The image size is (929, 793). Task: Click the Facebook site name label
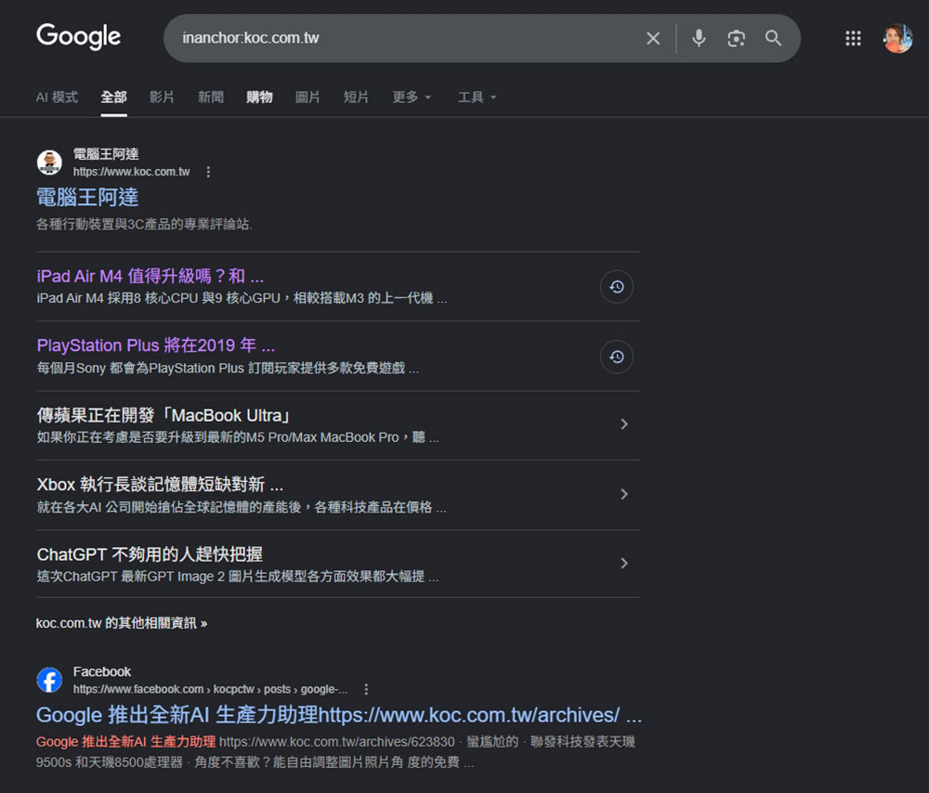tap(102, 671)
